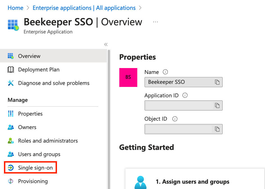Copy the Application ID to clipboard
Viewport: 265px width, 189px height.
pyautogui.click(x=217, y=105)
